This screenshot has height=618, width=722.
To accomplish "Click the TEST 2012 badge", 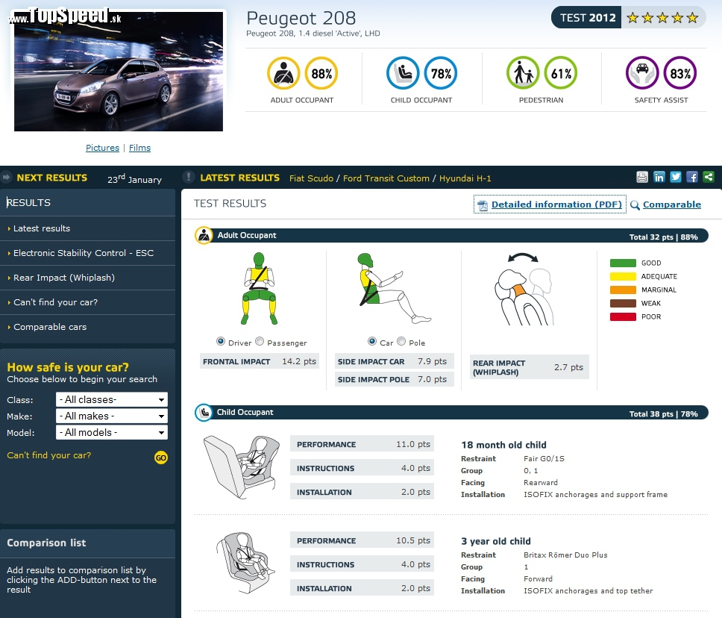I will [x=587, y=17].
